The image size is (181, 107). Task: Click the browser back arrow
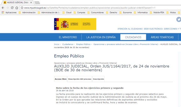3,8
